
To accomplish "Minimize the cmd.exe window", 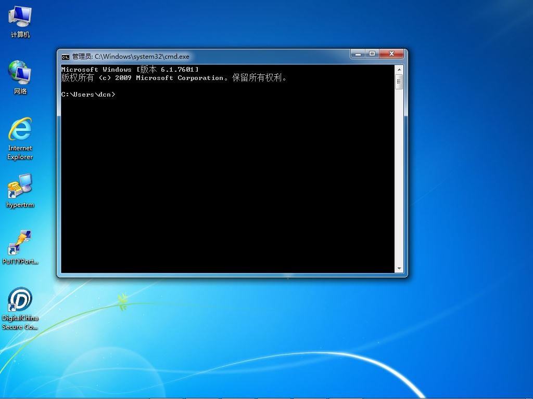I will coord(358,54).
